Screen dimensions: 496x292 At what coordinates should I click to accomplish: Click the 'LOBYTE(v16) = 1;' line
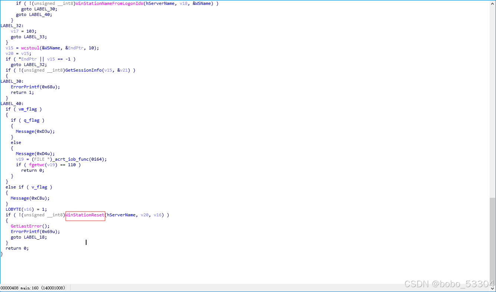26,209
